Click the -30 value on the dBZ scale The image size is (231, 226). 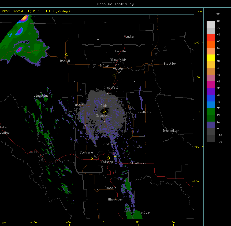219,142
